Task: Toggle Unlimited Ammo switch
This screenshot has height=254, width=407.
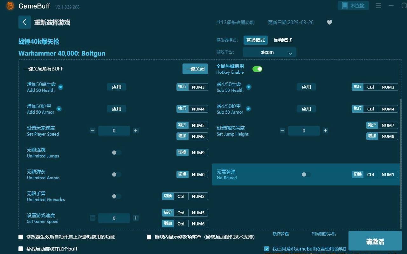Action: [x=116, y=174]
